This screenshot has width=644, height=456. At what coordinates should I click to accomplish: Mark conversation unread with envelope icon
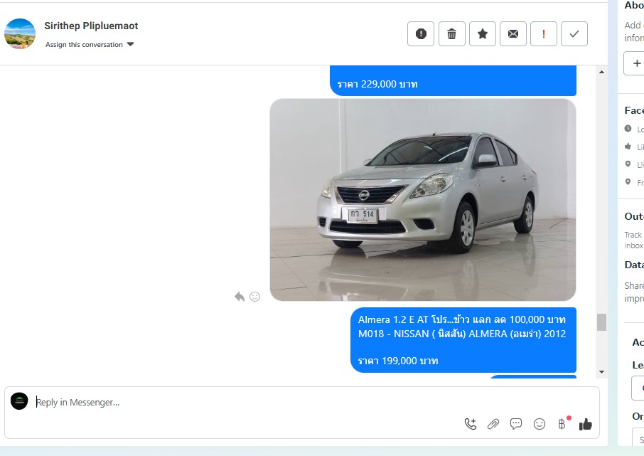[513, 33]
